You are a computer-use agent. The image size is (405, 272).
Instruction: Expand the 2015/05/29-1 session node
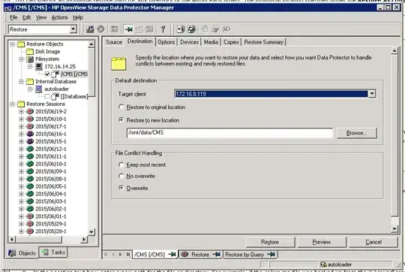pyautogui.click(x=21, y=224)
